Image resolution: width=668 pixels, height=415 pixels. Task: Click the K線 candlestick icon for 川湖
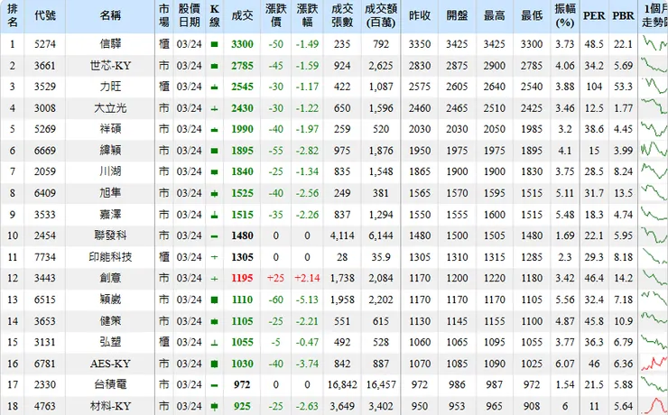tap(214, 172)
